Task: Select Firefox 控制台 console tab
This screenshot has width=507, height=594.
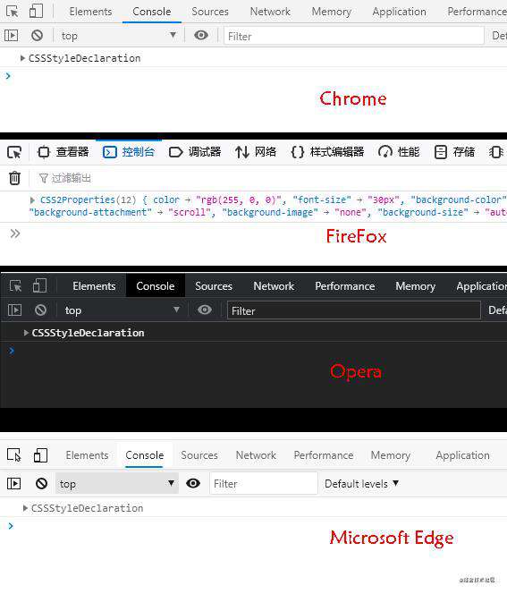Action: (x=129, y=152)
